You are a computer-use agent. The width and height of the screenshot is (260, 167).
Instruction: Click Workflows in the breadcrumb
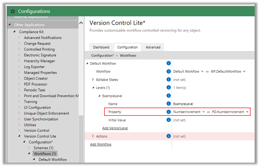pos(128,55)
